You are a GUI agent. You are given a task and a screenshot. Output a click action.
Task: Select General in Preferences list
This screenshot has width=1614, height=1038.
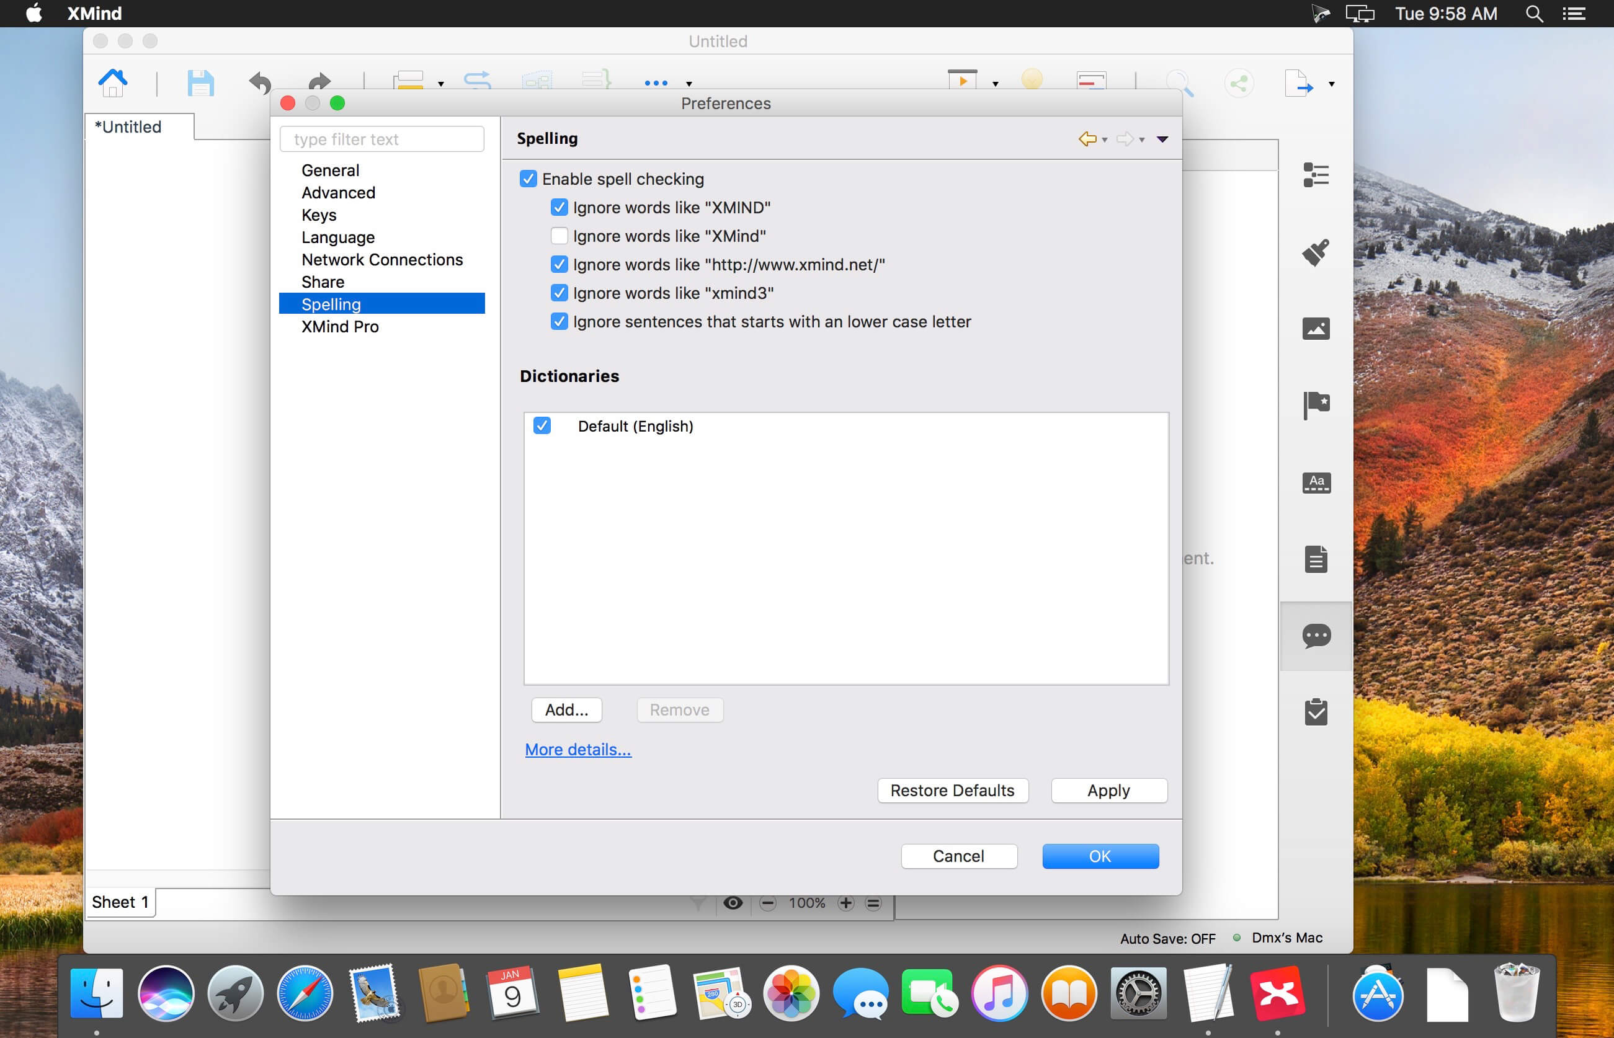pos(331,171)
